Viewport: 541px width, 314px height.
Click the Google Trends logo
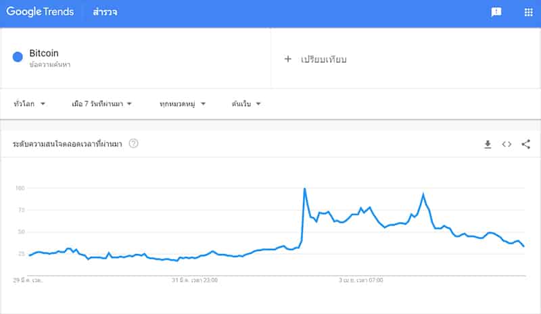pos(40,11)
